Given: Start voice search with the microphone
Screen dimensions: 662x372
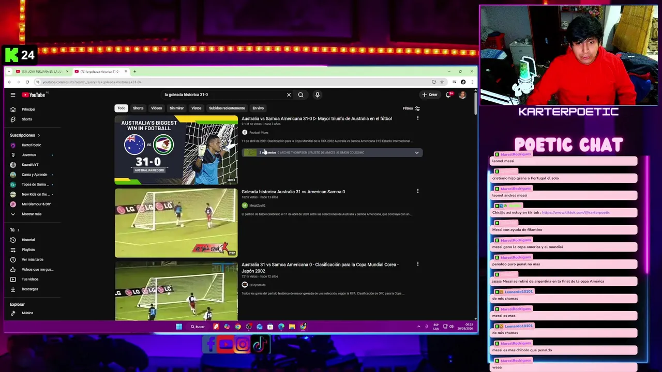Looking at the screenshot, I should 317,95.
